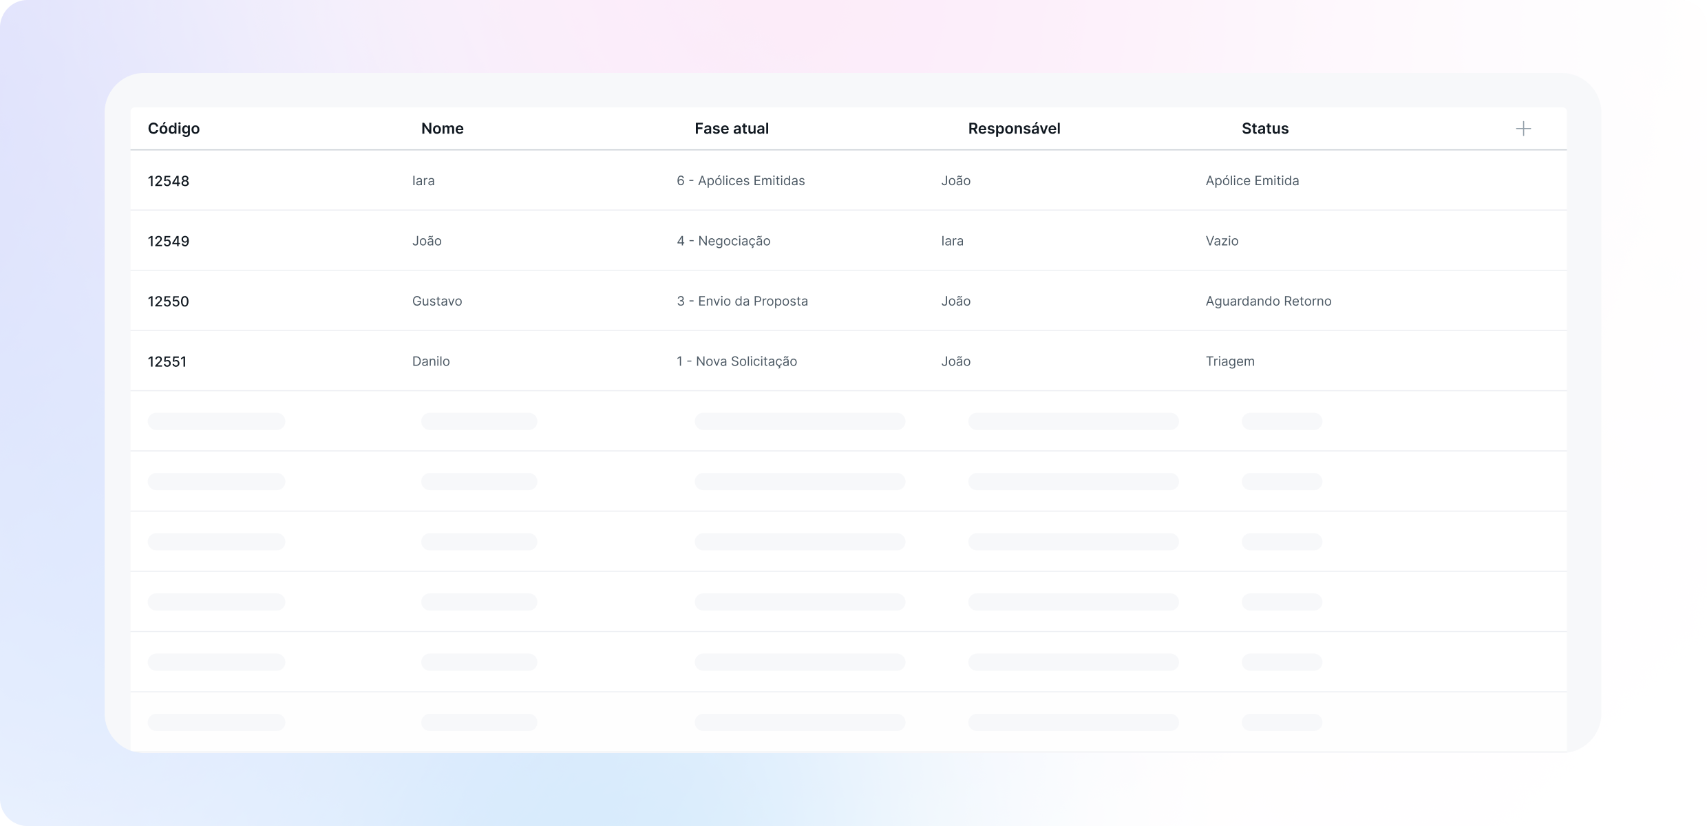Click the 'Apólice Emitida' status cell
The height and width of the screenshot is (826, 1707).
pyautogui.click(x=1252, y=181)
